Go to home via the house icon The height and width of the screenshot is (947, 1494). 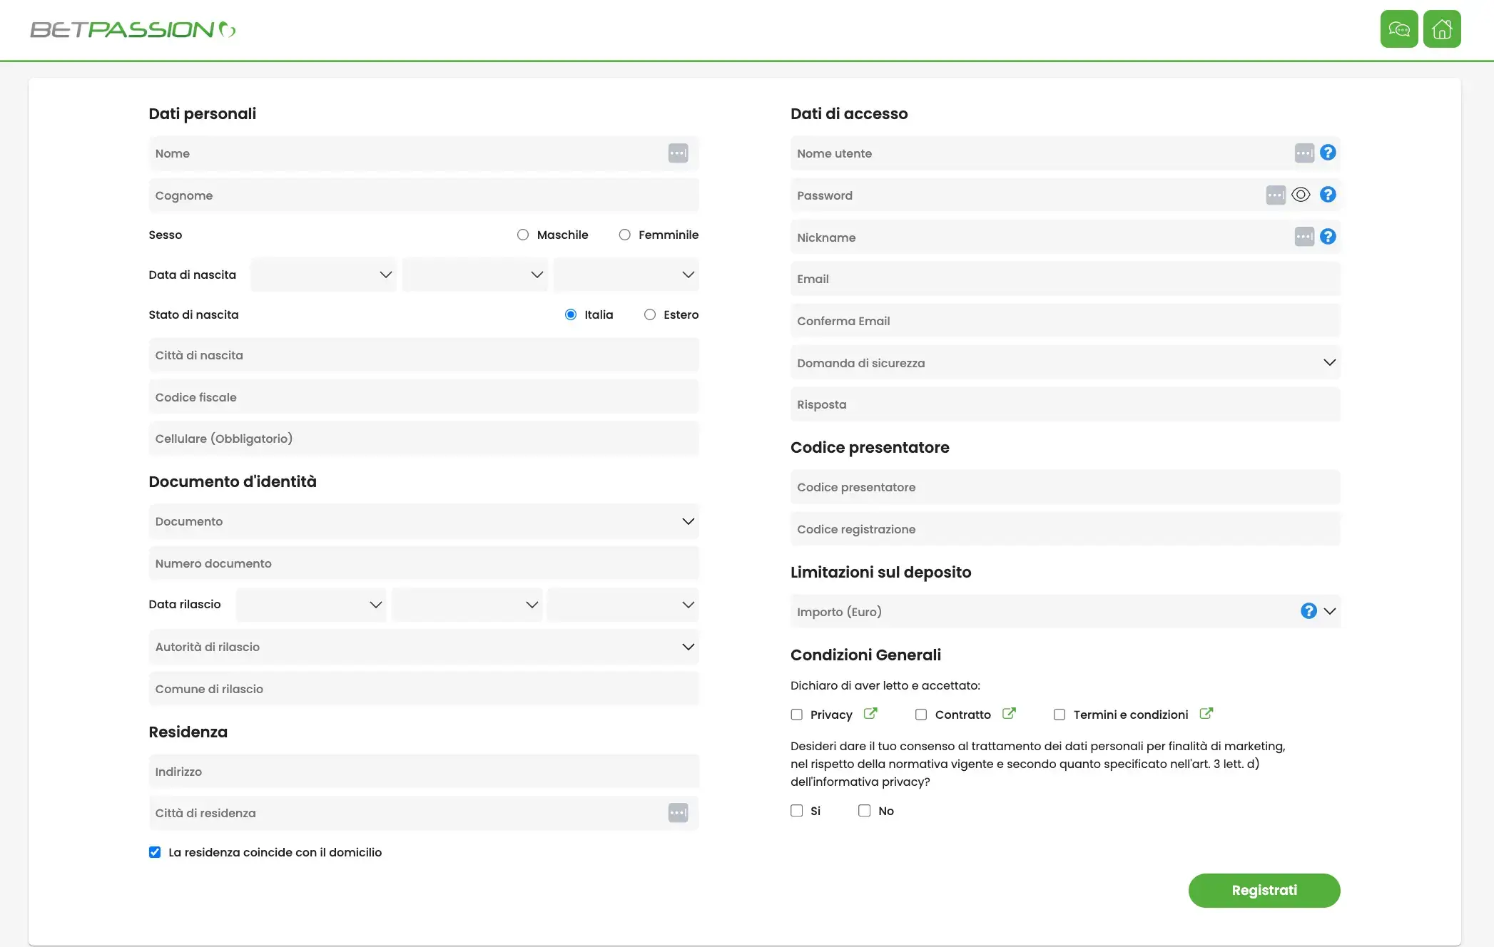coord(1442,29)
